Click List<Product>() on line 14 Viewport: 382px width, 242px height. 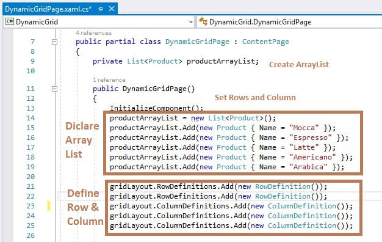click(x=240, y=118)
